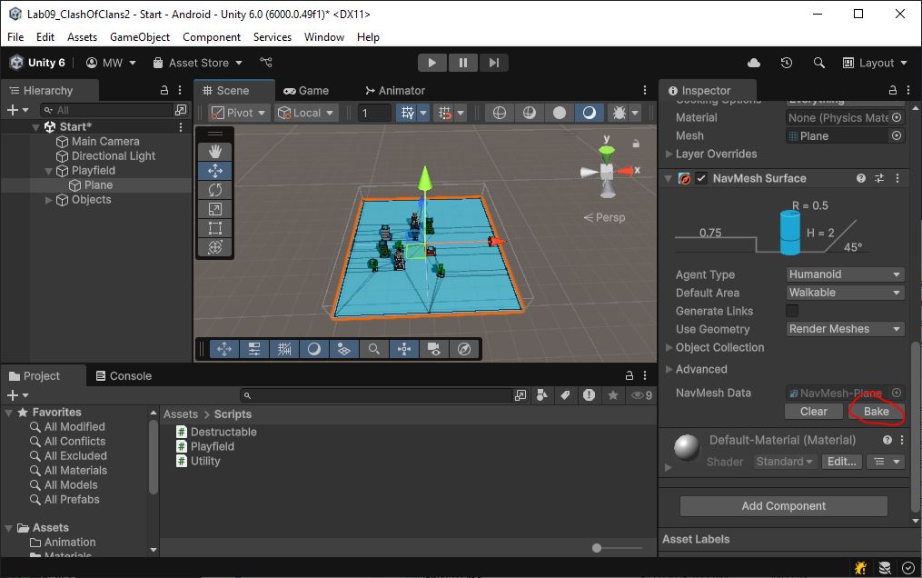Select the Move tool in the scene toolbar
Screen dimensions: 922x578
214,170
